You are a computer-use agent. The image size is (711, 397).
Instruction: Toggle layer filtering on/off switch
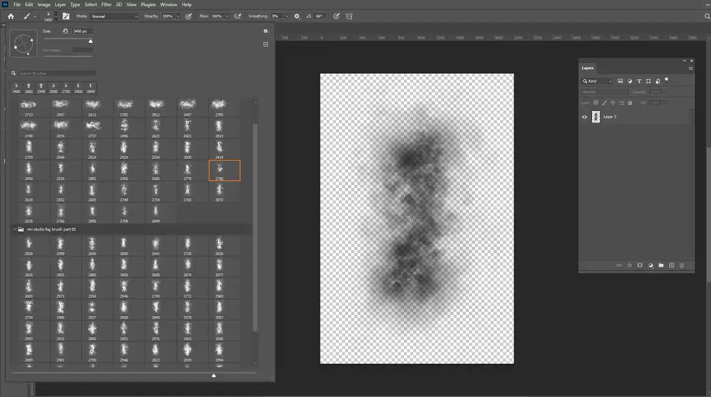[x=666, y=80]
